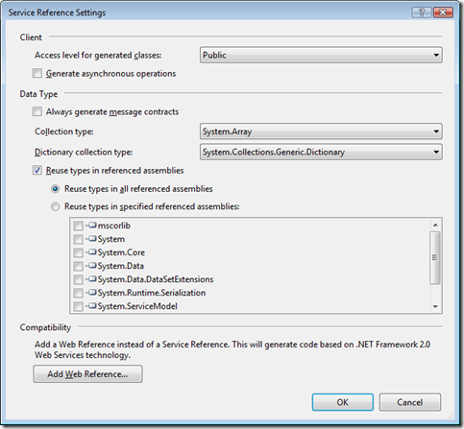Click the Cancel button
Viewport: 464px width, 429px height.
[x=410, y=402]
